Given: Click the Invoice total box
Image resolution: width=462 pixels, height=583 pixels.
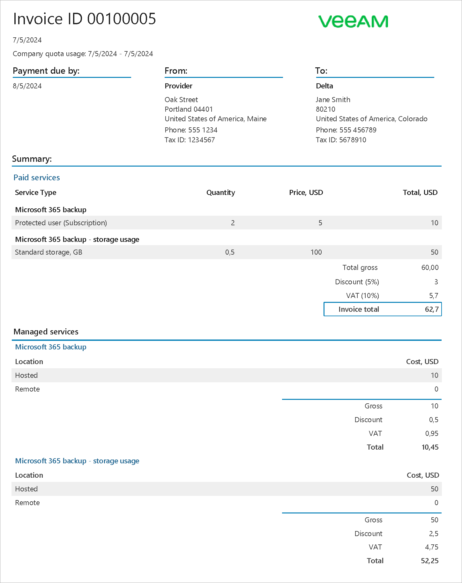Looking at the screenshot, I should (382, 309).
